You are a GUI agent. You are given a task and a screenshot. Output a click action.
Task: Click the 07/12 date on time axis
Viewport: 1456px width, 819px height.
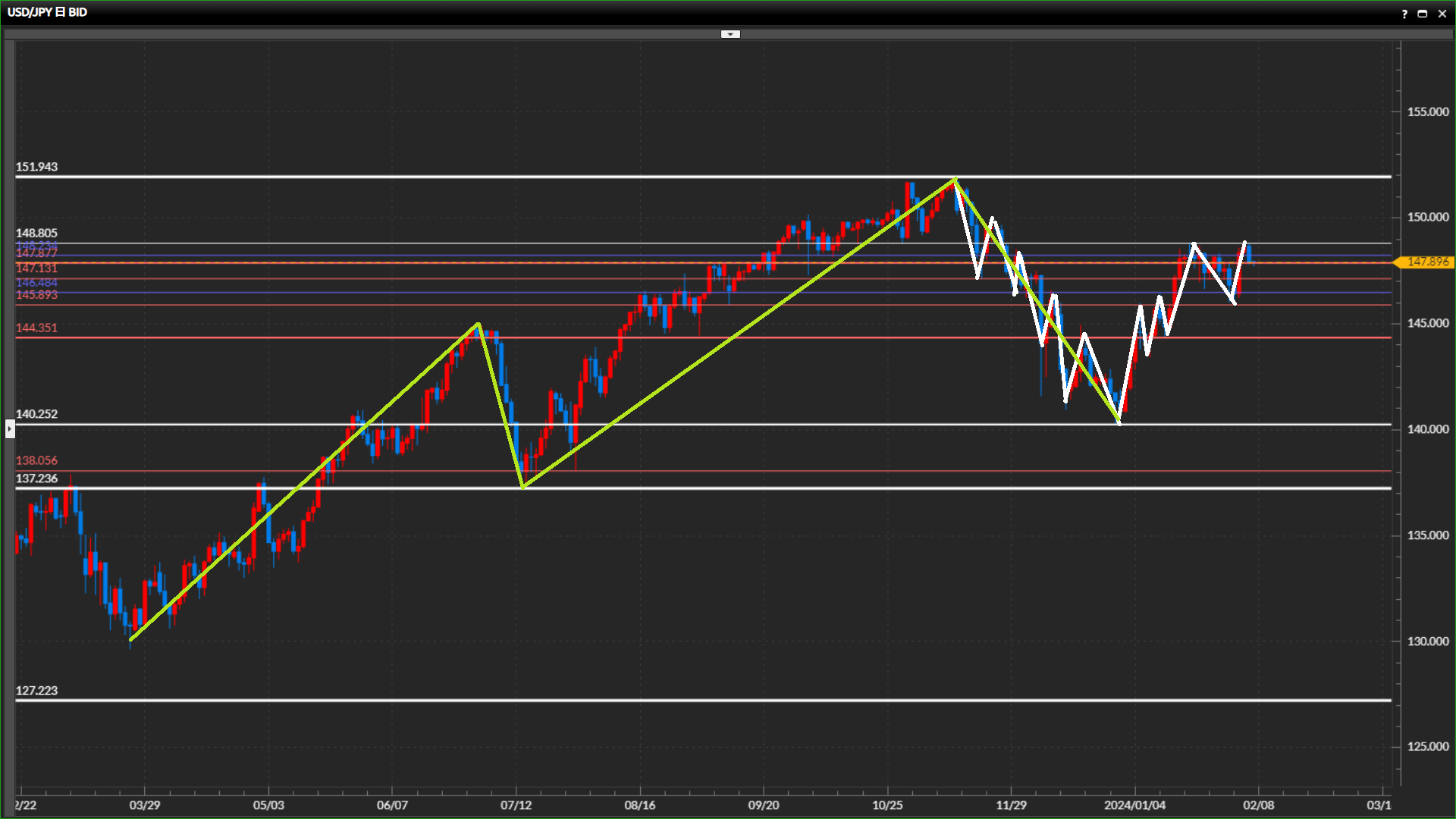(x=516, y=805)
